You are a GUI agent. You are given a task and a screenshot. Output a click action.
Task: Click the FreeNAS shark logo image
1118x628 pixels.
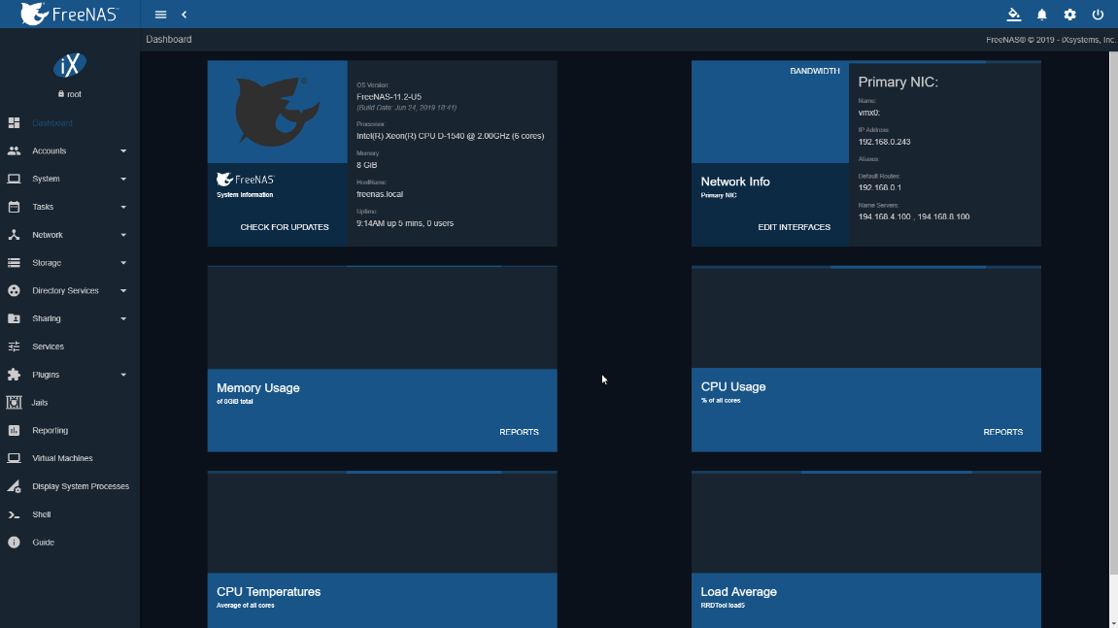[x=278, y=112]
